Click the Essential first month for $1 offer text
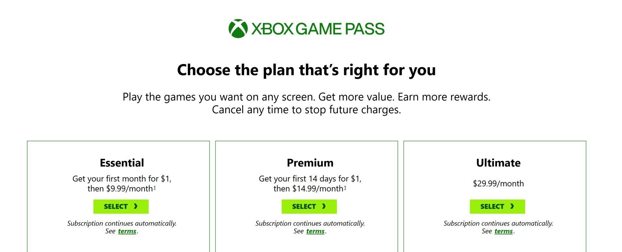The height and width of the screenshot is (252, 622). click(x=122, y=179)
